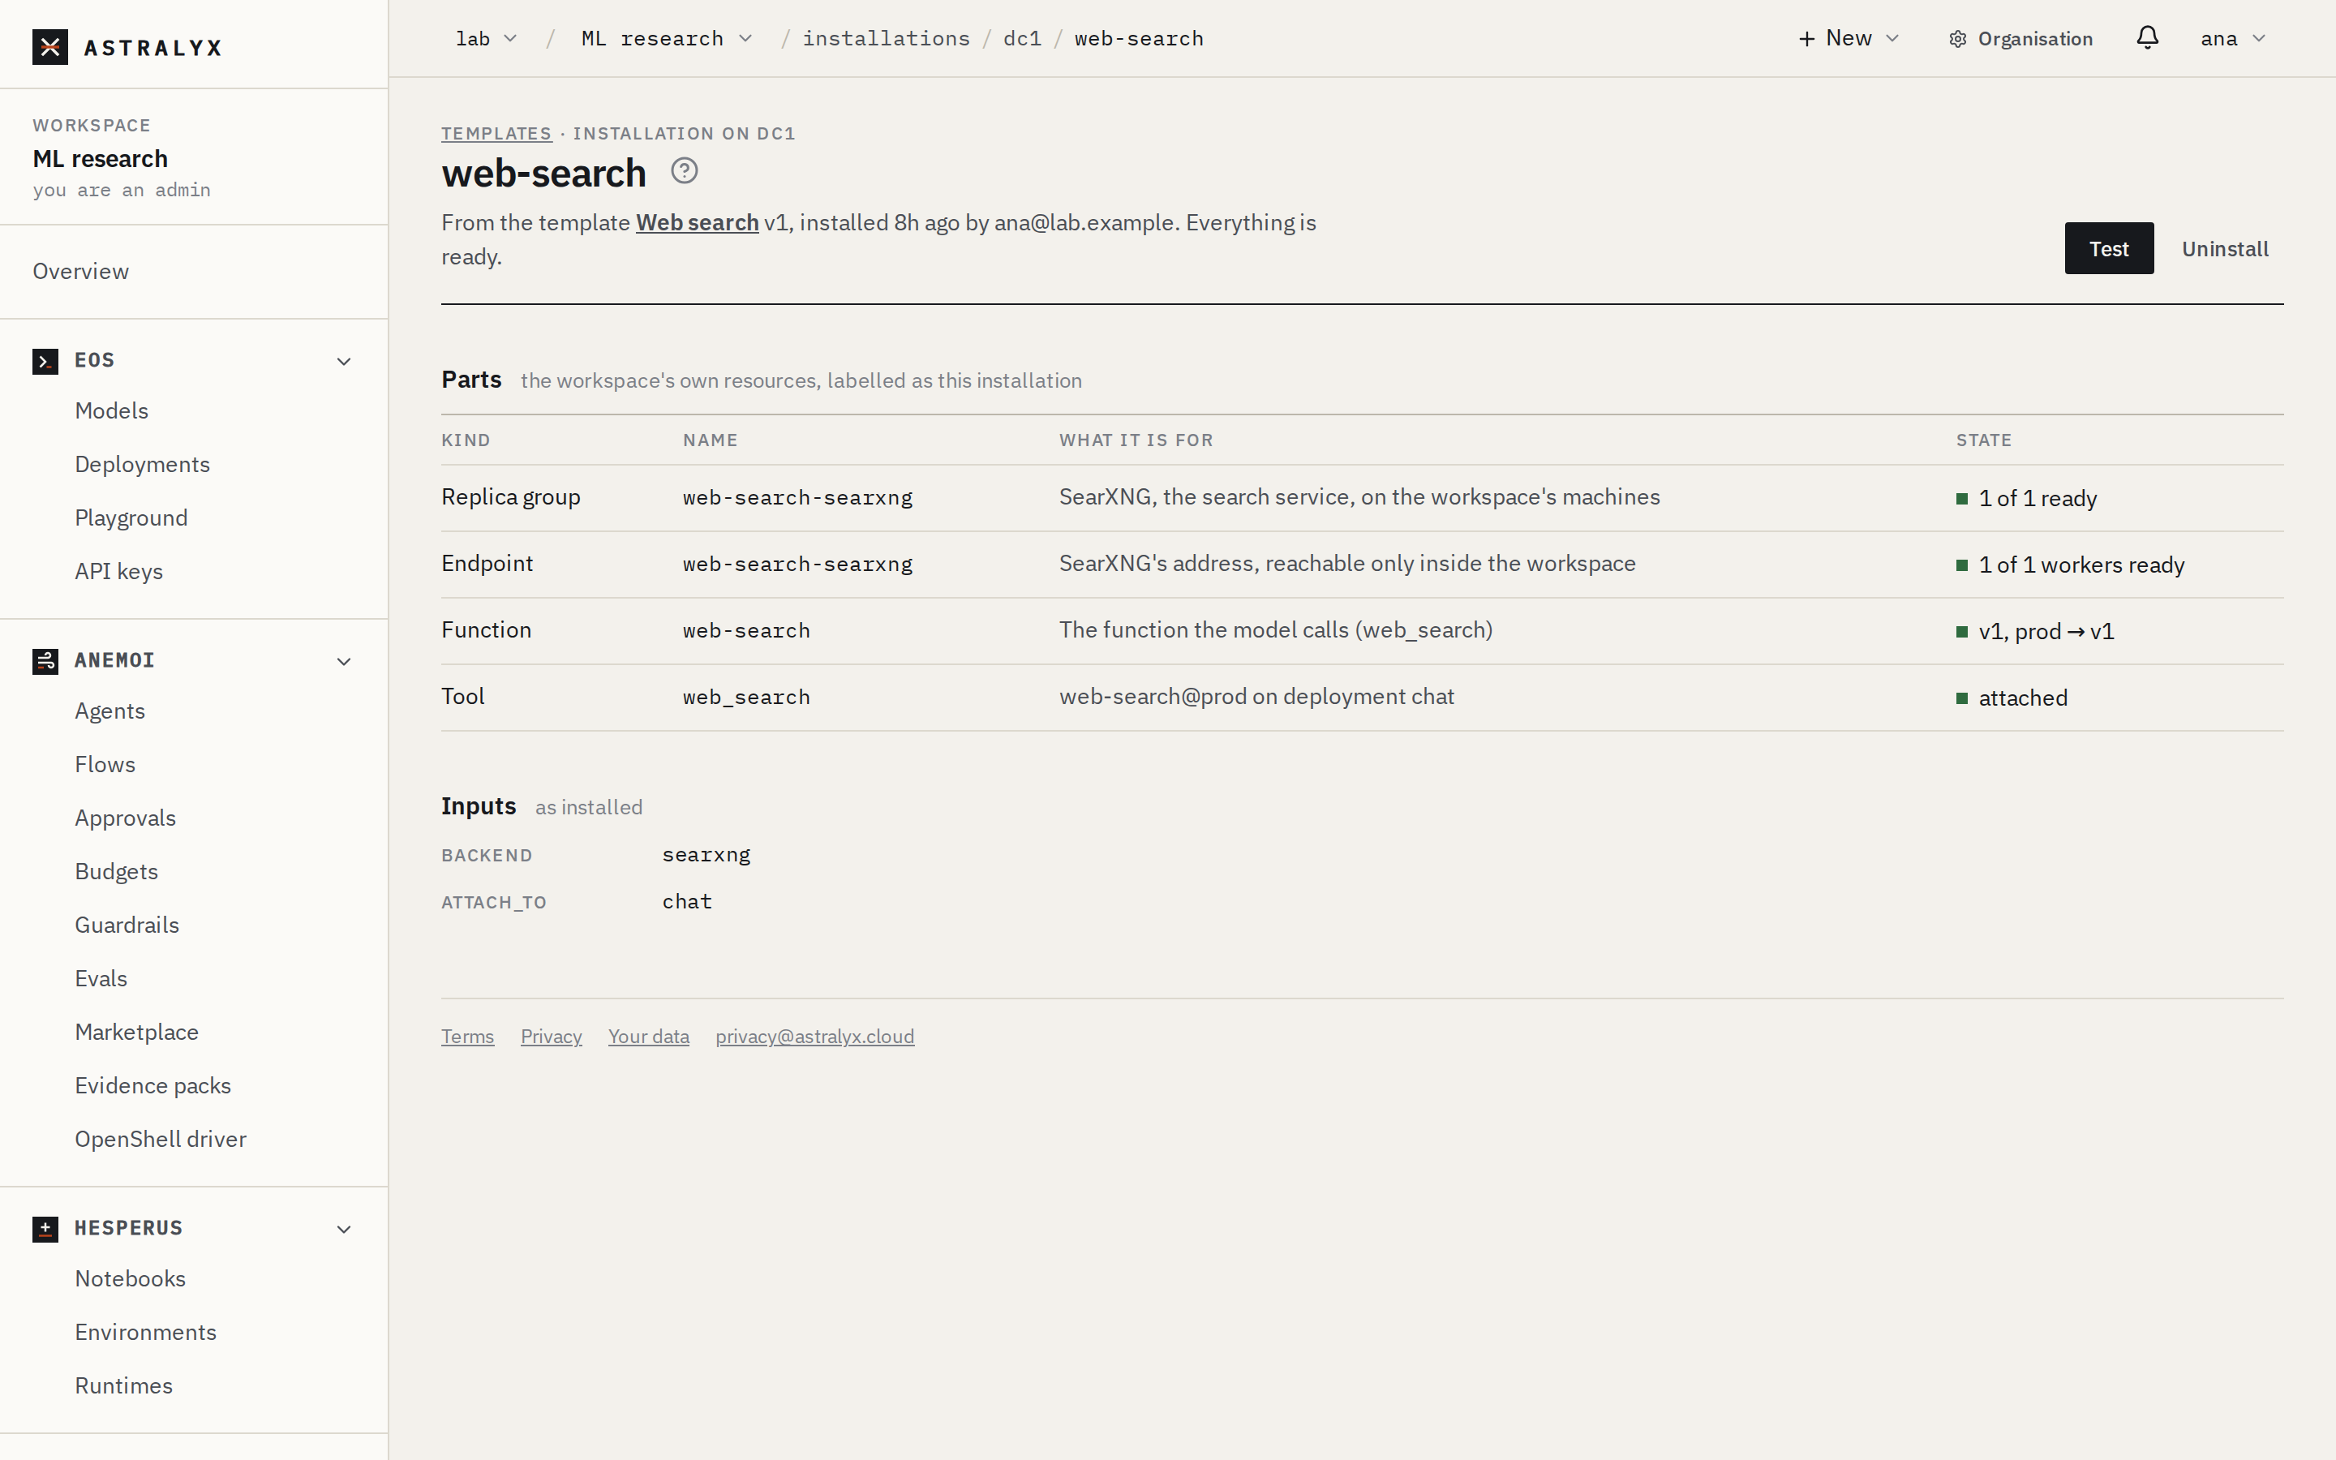Open Environments page
Viewport: 2336px width, 1460px height.
[146, 1333]
